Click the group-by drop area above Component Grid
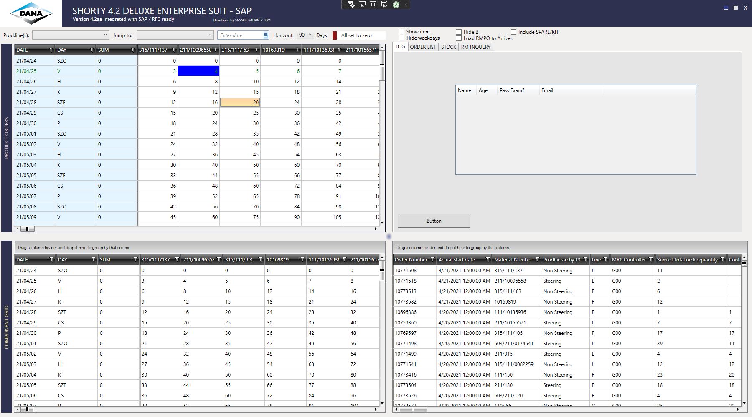This screenshot has width=752, height=417. tap(199, 247)
